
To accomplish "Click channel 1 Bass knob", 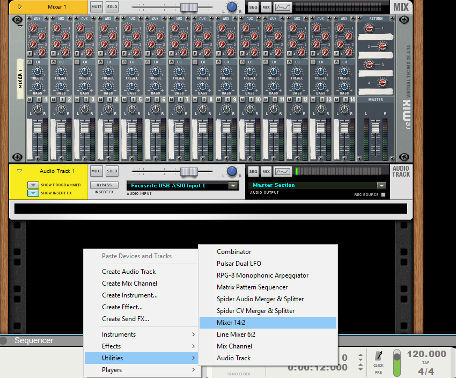I will (x=37, y=86).
